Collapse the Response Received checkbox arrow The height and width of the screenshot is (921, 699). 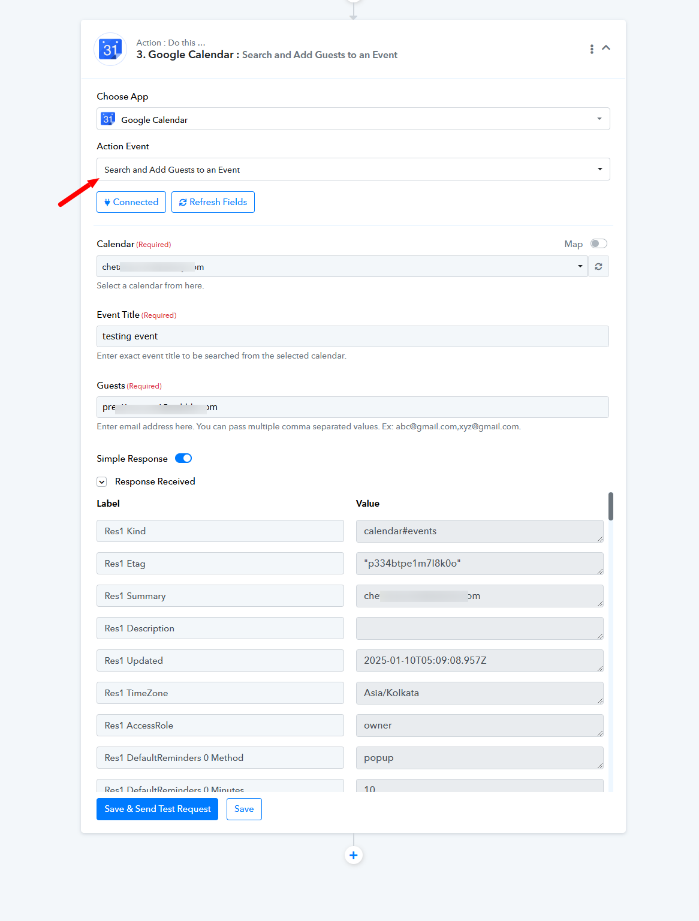point(102,481)
